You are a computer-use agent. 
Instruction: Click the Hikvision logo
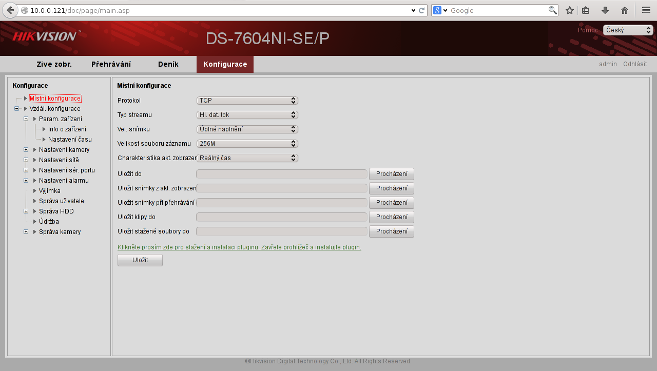[46, 36]
